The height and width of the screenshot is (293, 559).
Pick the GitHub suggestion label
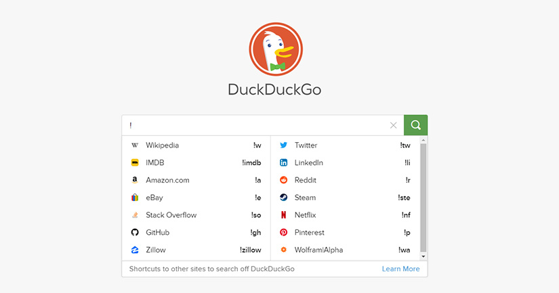coord(158,233)
